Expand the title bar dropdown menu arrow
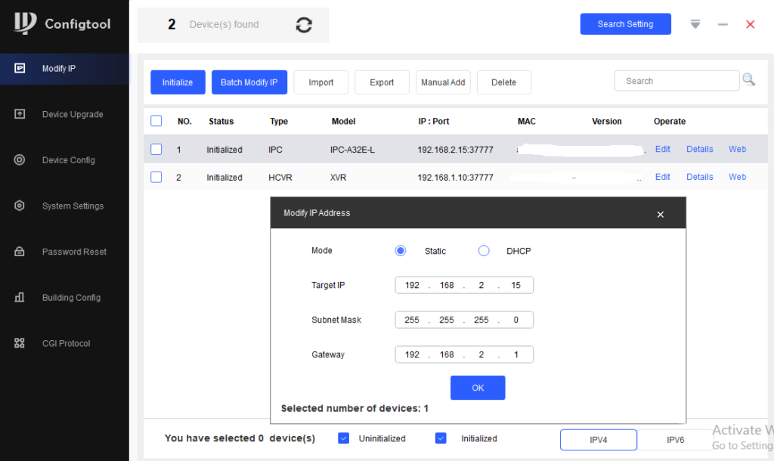The width and height of the screenshot is (774, 461). click(x=695, y=24)
